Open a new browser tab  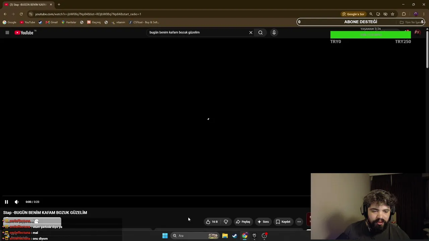tap(59, 5)
